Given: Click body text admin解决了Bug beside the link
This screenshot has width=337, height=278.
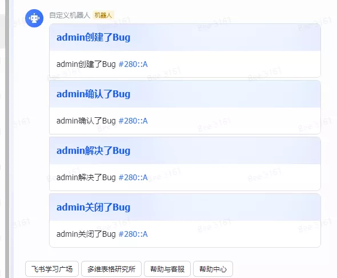Looking at the screenshot, I should (86, 177).
